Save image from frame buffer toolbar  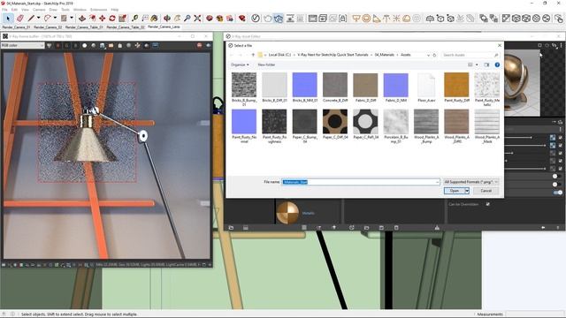tap(103, 45)
